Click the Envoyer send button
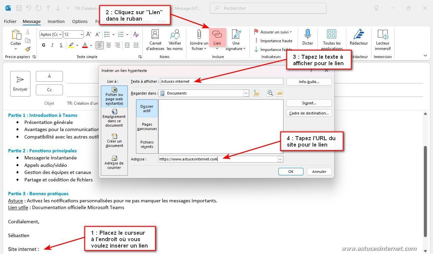Viewport: 433px width, 254px height. 20,84
